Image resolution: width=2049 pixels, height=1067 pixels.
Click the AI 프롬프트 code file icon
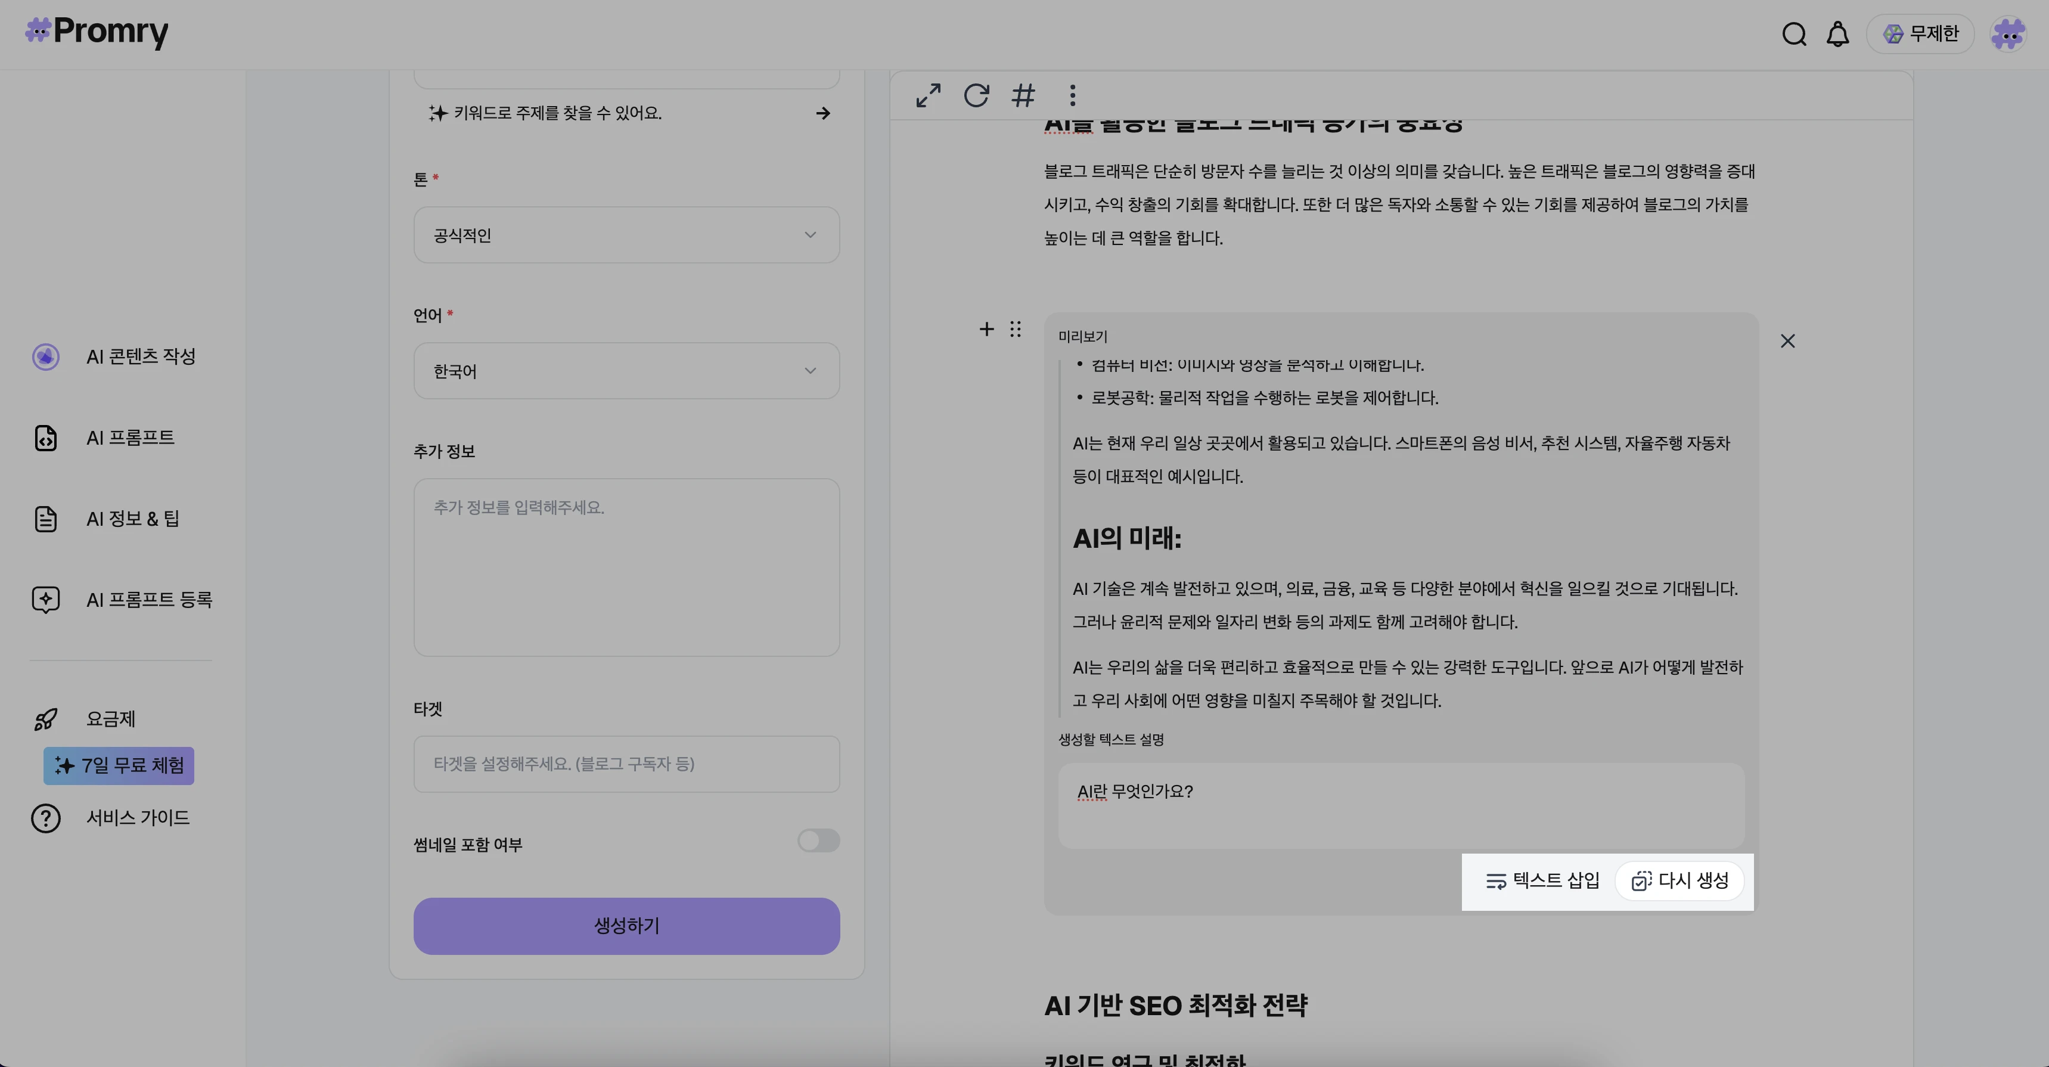(x=46, y=438)
